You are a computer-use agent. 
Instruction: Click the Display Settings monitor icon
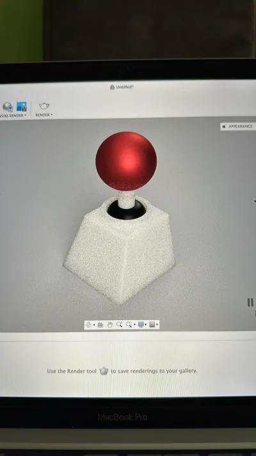(141, 325)
